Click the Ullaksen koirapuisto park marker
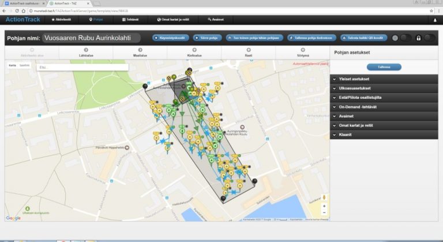The width and height of the screenshot is (443, 242). tap(28, 209)
